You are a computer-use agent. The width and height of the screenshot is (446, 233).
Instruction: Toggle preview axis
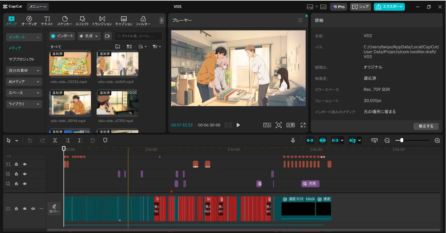(352, 140)
